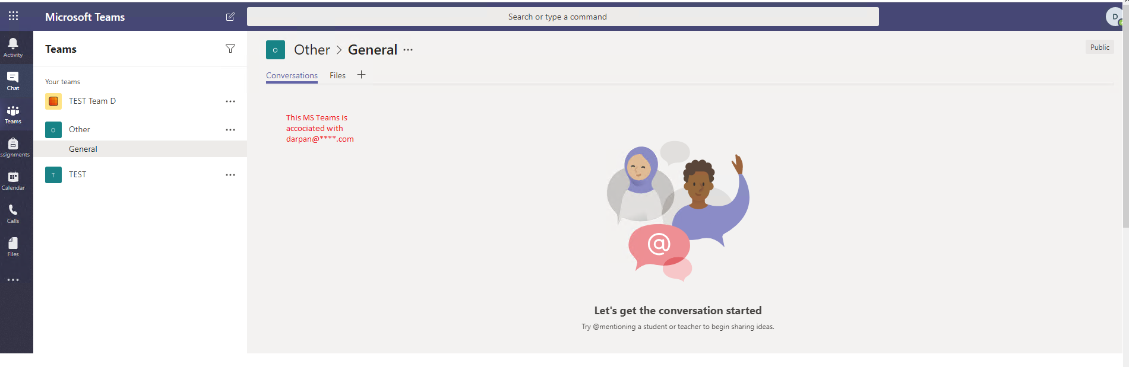Click the General channel title
1129x367 pixels.
(372, 50)
